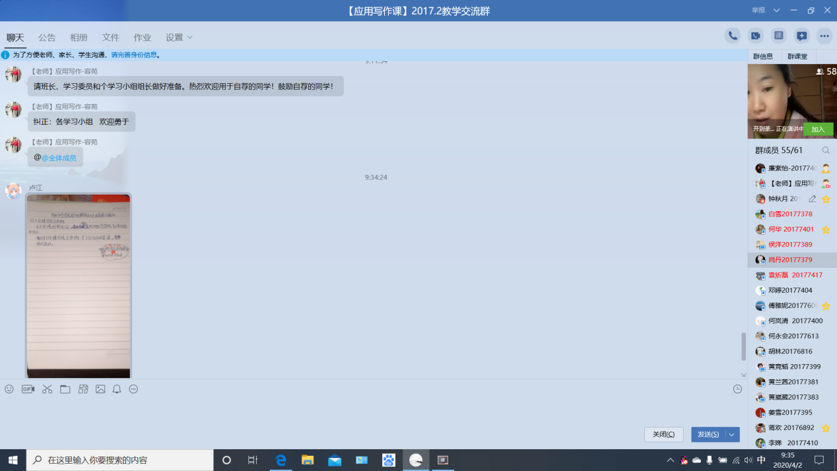The height and width of the screenshot is (471, 837).
Task: Click the scissors screenshot tool
Action: tap(47, 389)
